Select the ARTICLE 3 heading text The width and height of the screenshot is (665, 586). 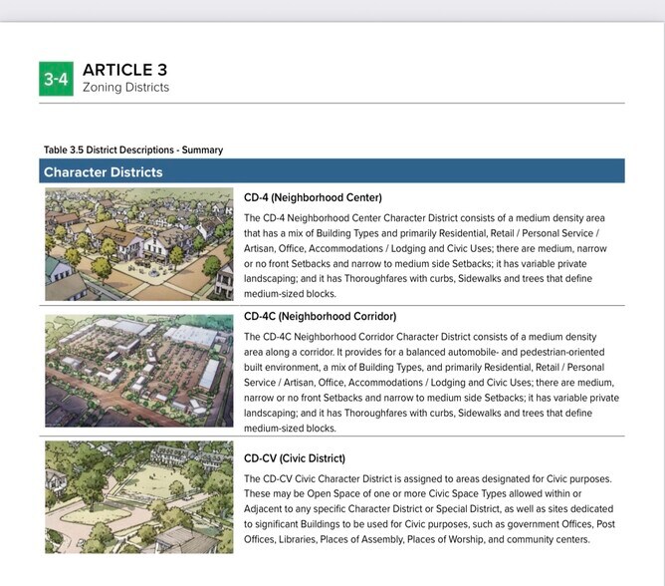click(x=125, y=70)
